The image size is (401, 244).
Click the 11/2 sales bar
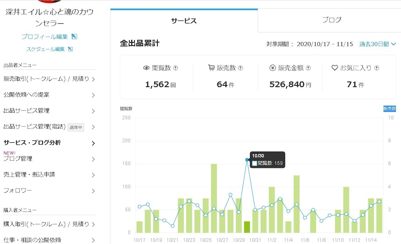(272, 210)
